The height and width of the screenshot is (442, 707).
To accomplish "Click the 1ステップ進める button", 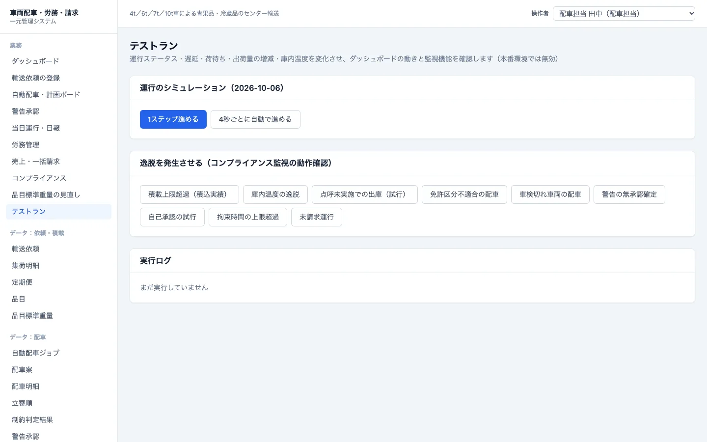I will pyautogui.click(x=173, y=119).
